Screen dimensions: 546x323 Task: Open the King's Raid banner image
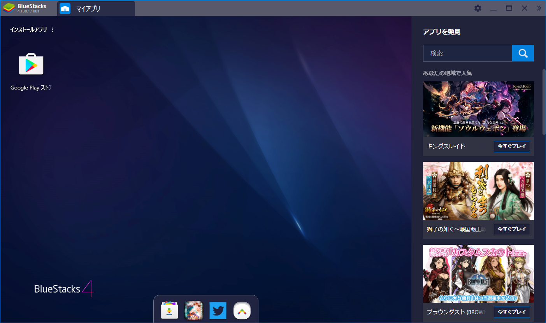pyautogui.click(x=478, y=109)
